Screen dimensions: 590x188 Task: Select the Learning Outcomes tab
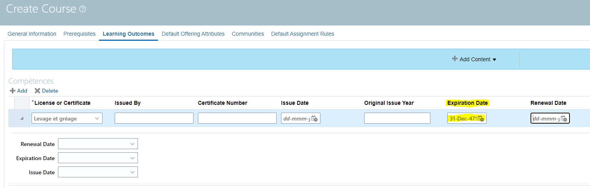coord(128,34)
